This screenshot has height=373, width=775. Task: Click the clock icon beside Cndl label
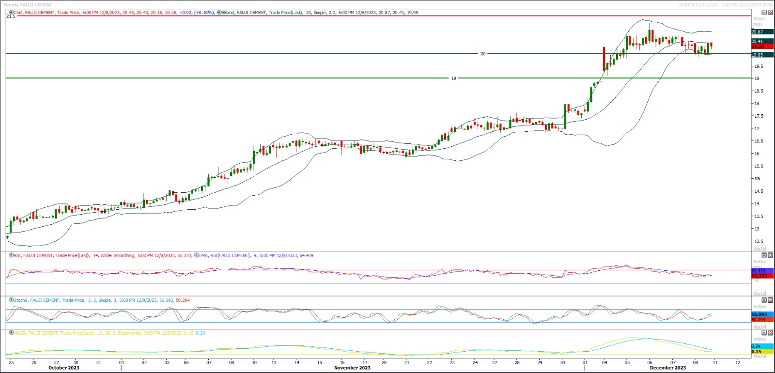pyautogui.click(x=11, y=13)
